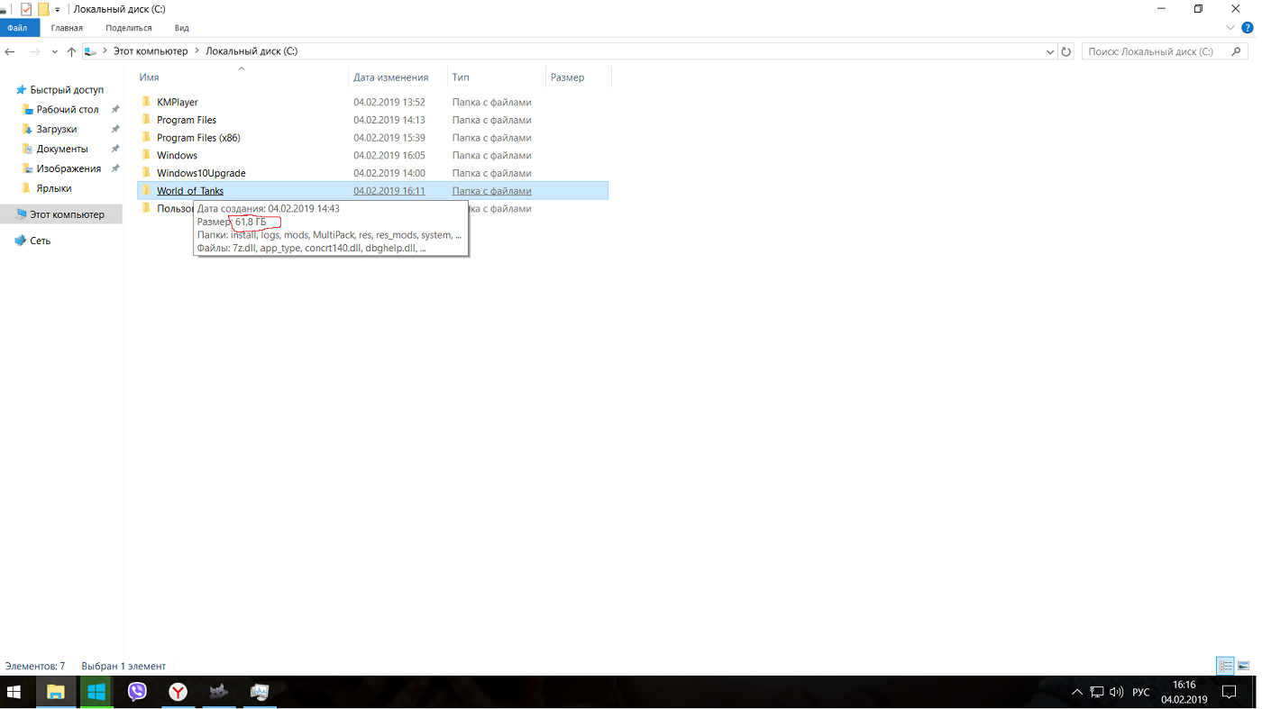The width and height of the screenshot is (1262, 709).
Task: Click the Forward navigation arrow
Action: 35,52
